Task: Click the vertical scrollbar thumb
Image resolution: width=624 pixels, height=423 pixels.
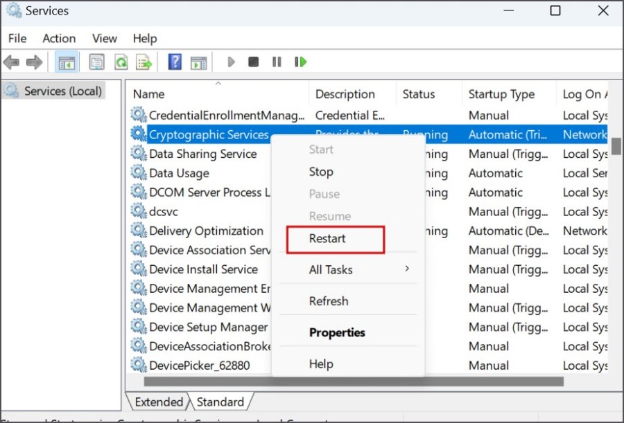Action: [616, 146]
